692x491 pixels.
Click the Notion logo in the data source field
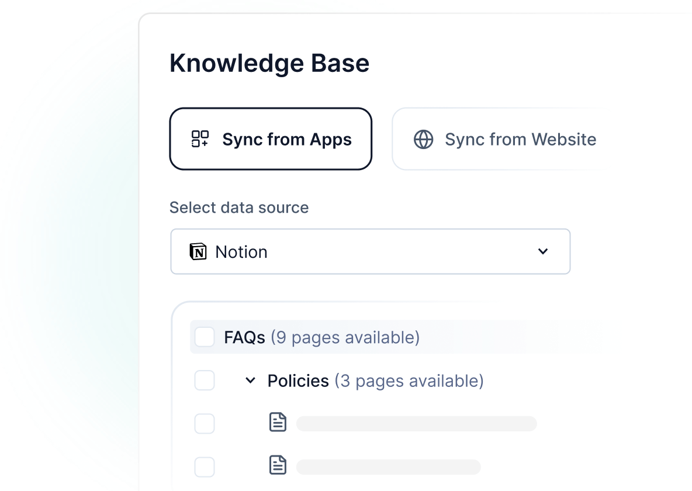pos(199,252)
